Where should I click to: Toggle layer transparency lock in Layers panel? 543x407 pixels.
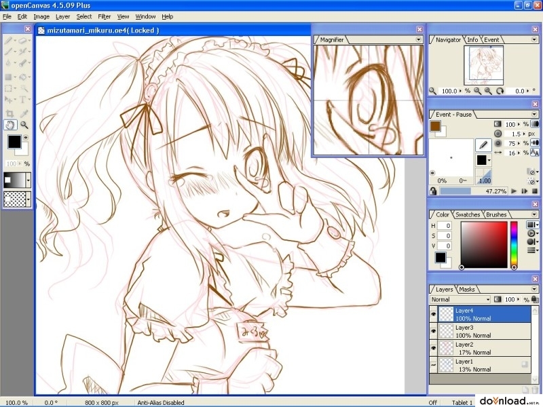point(535,299)
